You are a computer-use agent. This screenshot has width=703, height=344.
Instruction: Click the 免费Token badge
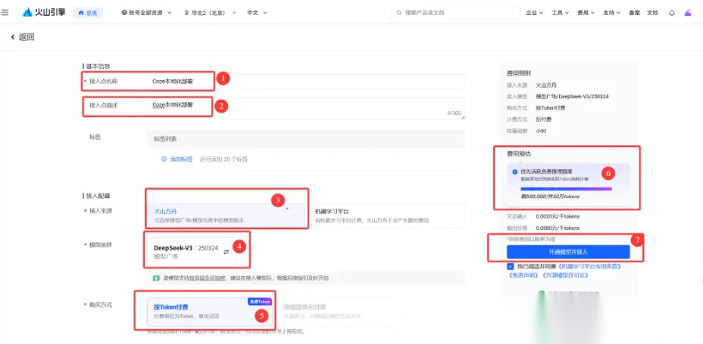(260, 302)
